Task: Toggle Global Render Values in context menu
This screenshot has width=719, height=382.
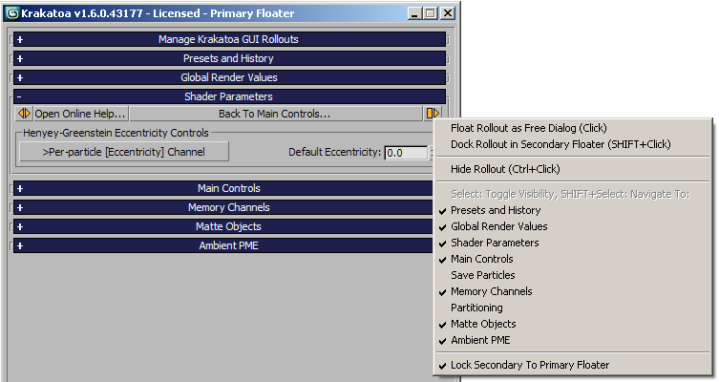Action: tap(573, 226)
